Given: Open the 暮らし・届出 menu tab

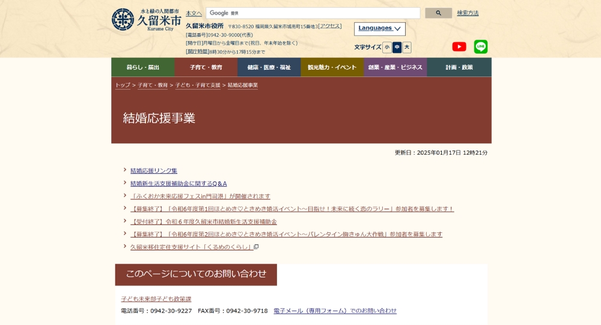Looking at the screenshot, I should pyautogui.click(x=143, y=67).
